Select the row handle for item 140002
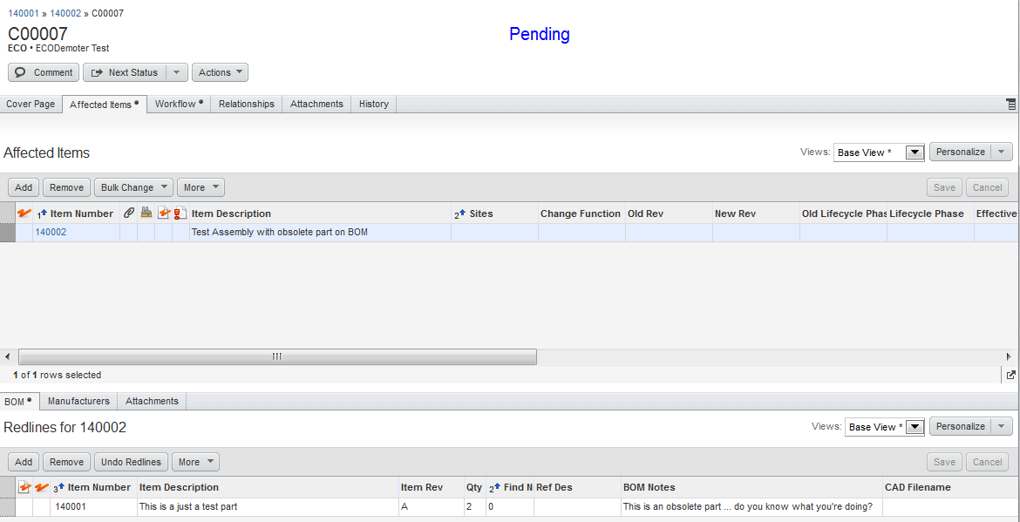 click(8, 233)
